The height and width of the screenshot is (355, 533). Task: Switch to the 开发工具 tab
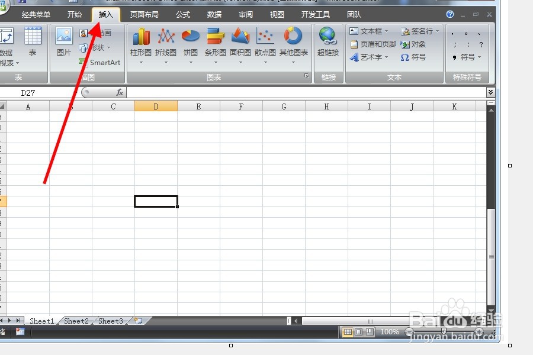pos(315,15)
